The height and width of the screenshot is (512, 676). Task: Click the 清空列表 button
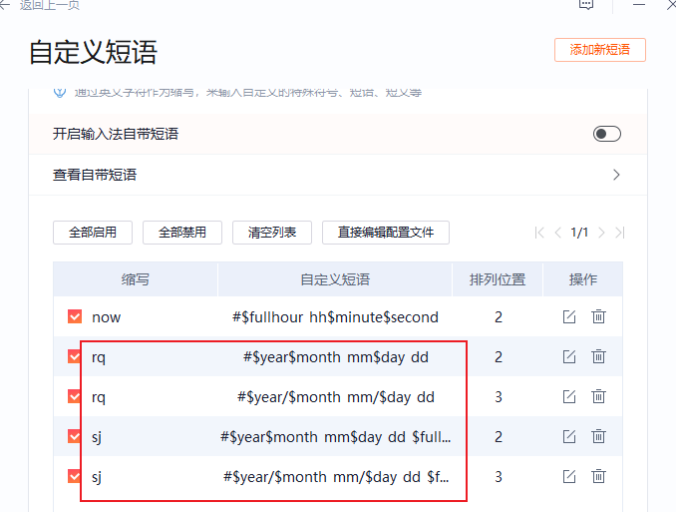[x=272, y=233]
